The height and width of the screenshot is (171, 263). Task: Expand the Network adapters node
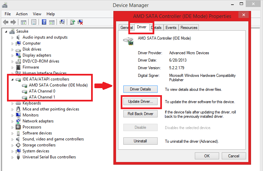coord(13,121)
